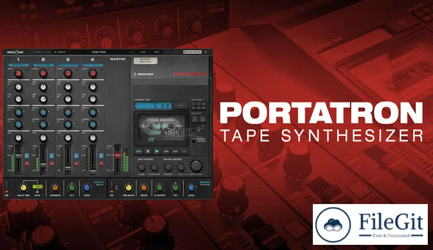
Task: Click the orange reverb Decay knob
Action: tap(144, 187)
